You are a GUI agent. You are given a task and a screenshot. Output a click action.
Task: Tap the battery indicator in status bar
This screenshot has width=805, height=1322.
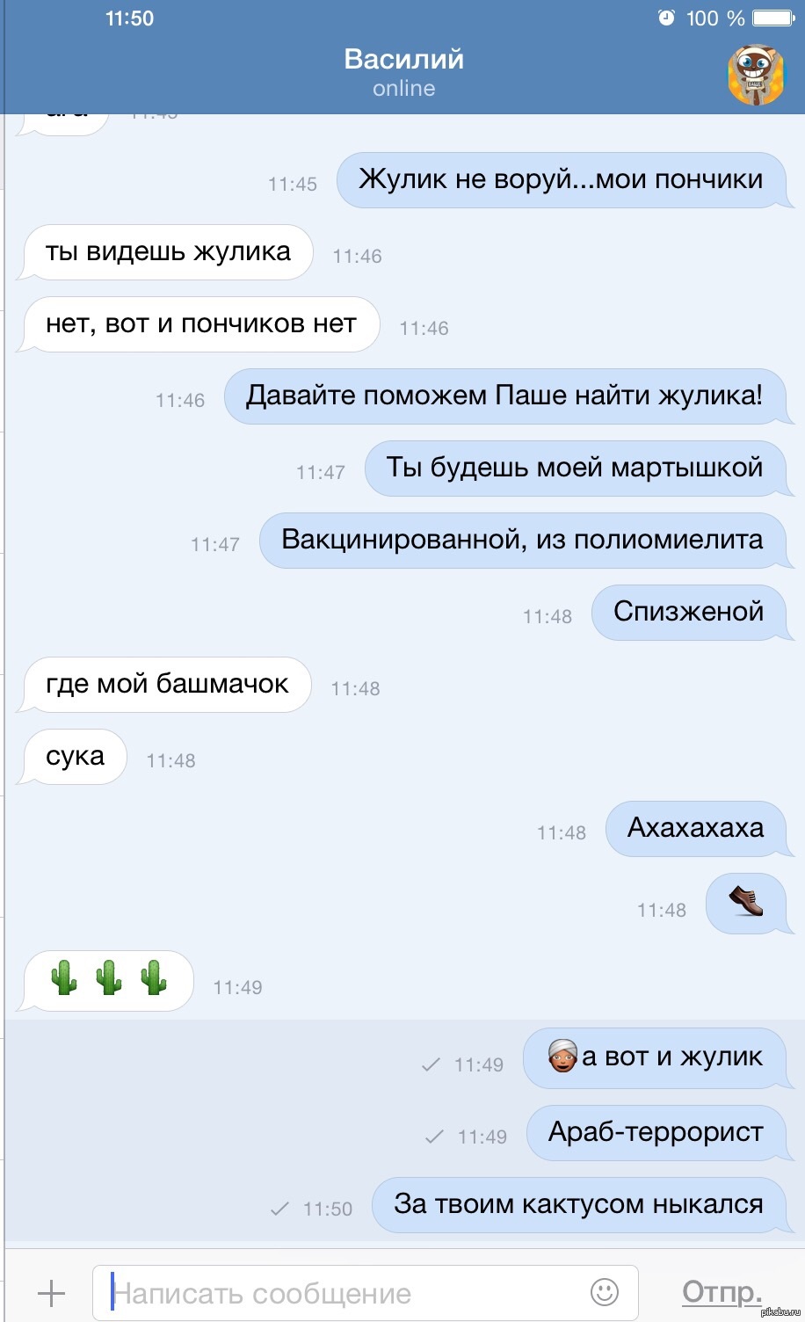[x=773, y=18]
